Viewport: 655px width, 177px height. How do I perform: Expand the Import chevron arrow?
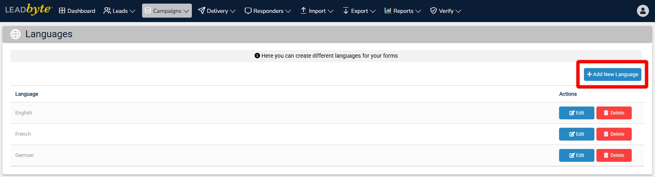click(x=331, y=11)
